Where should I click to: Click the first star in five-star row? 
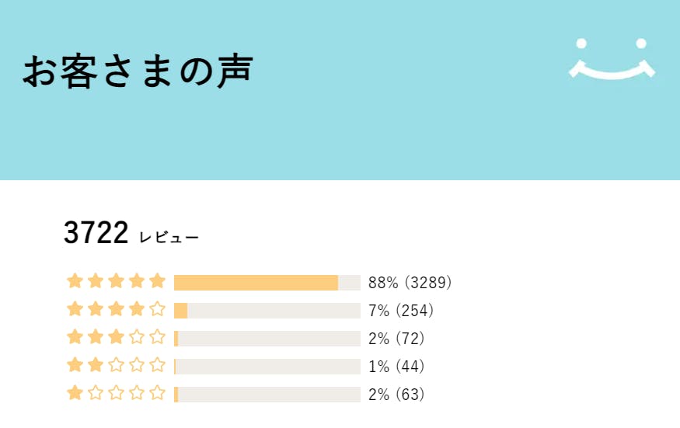[75, 281]
